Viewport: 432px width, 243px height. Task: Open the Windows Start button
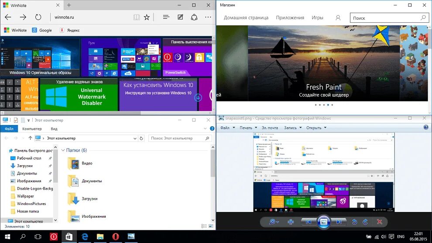[x=7, y=236]
